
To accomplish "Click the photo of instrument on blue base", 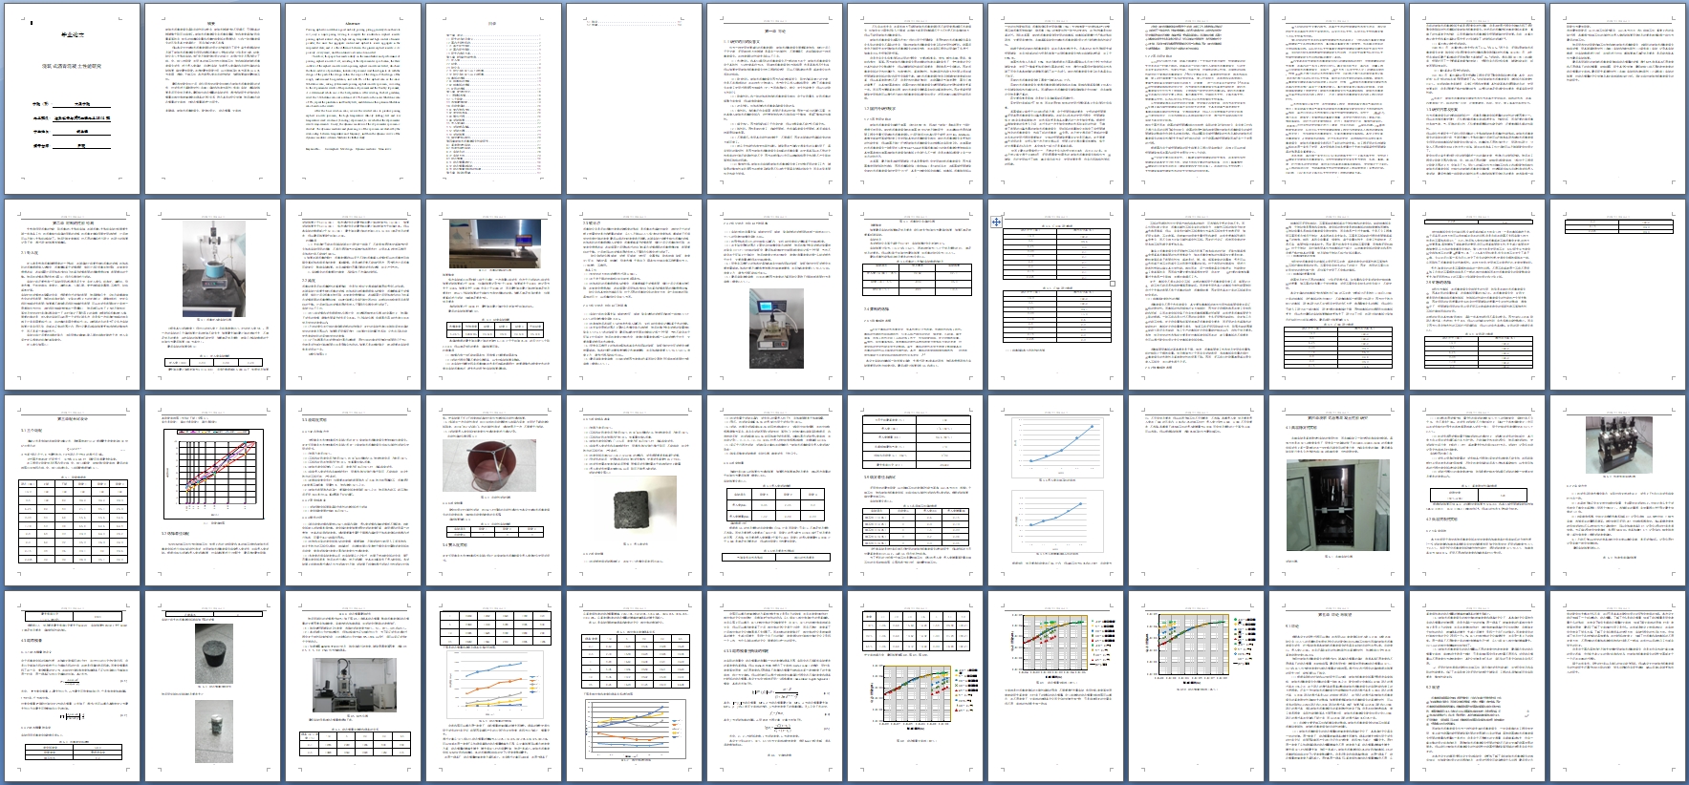I will [211, 268].
